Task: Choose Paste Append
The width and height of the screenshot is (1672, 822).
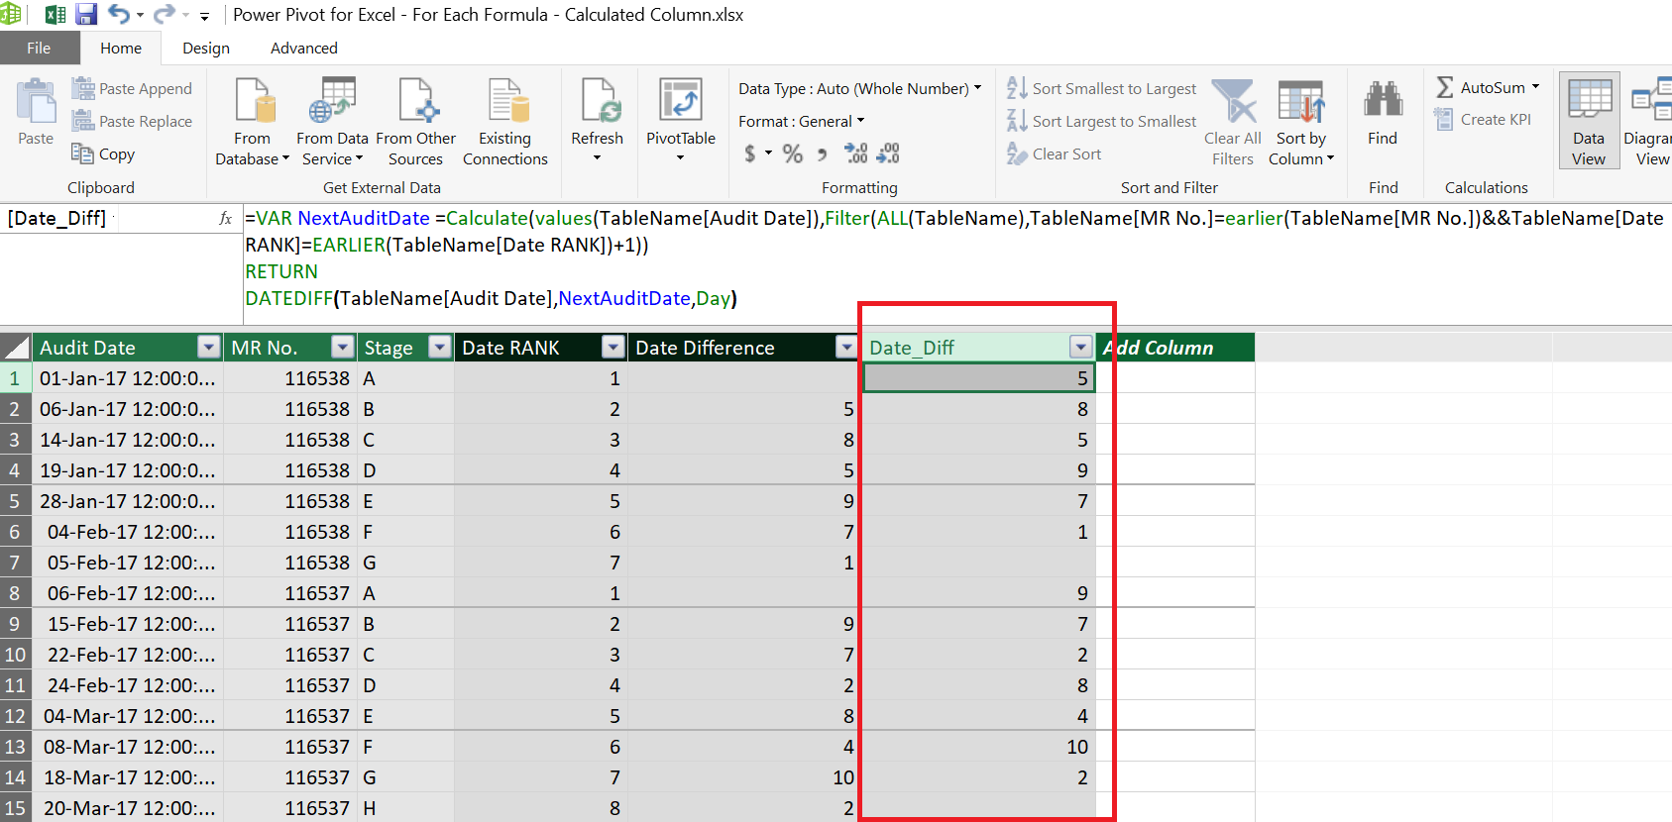Action: coord(132,89)
